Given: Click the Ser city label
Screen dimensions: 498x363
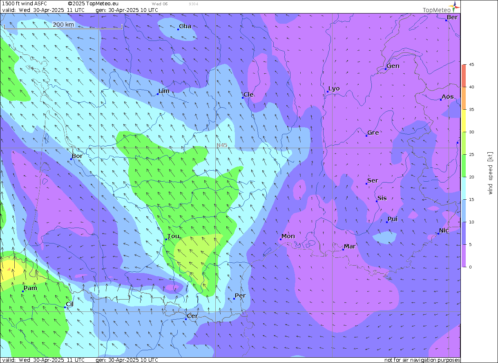Looking at the screenshot, I should [x=373, y=180].
